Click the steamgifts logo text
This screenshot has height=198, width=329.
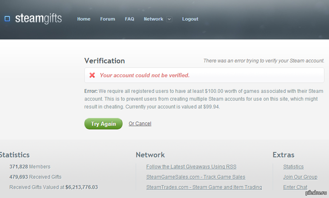(38, 19)
